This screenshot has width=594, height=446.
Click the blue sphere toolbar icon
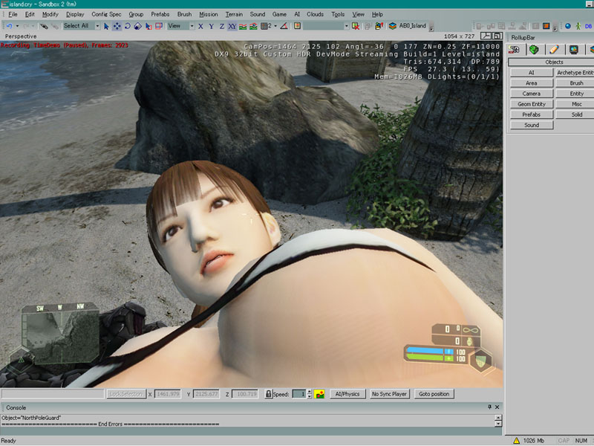point(568,26)
